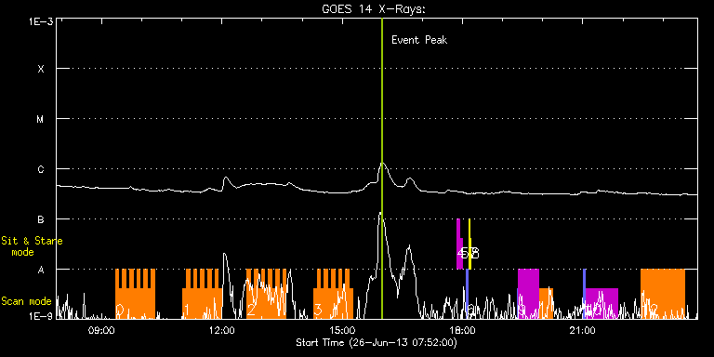Image resolution: width=714 pixels, height=357 pixels.
Task: Select the orange scan block numbered 1
Action: pos(202,294)
